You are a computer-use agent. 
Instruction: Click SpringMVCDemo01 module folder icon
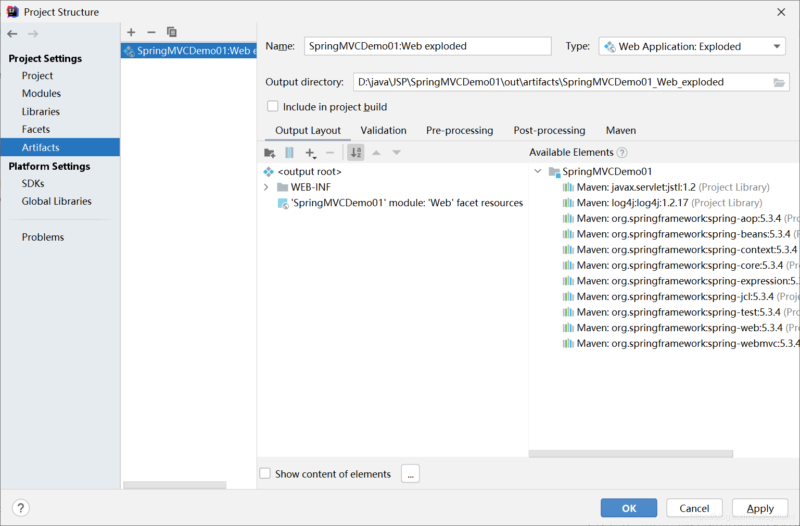554,172
